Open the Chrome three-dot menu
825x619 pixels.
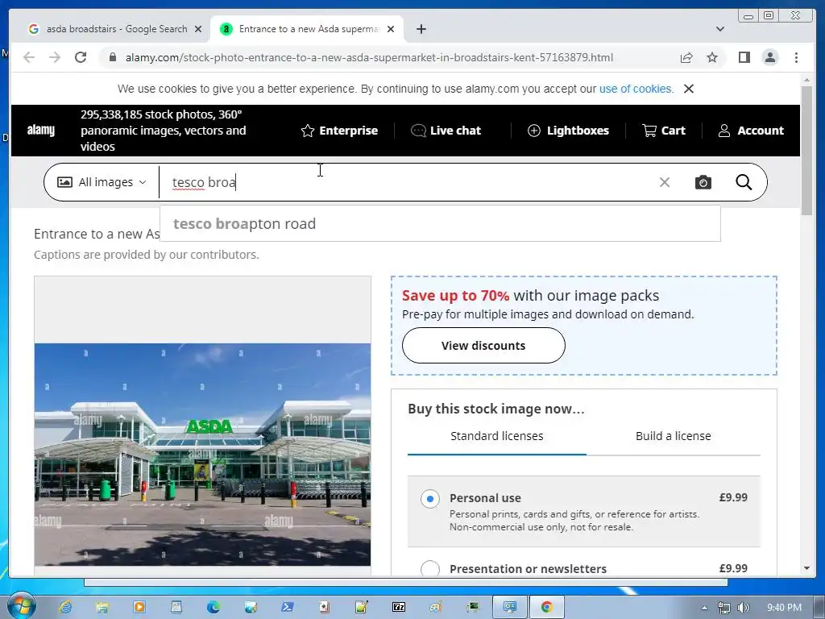coord(796,57)
